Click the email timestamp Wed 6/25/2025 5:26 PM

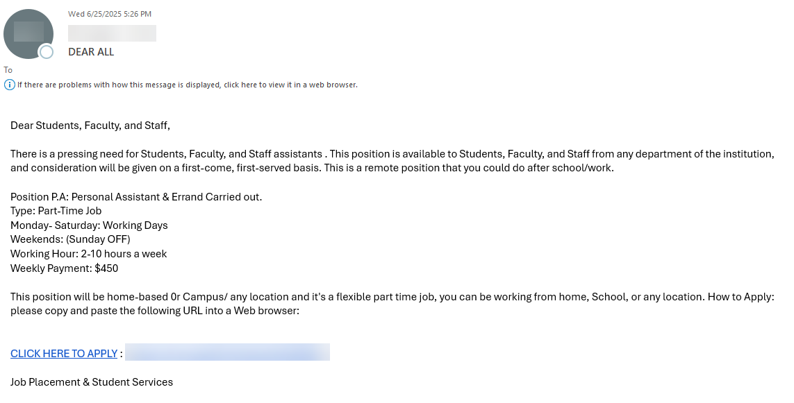pyautogui.click(x=108, y=13)
